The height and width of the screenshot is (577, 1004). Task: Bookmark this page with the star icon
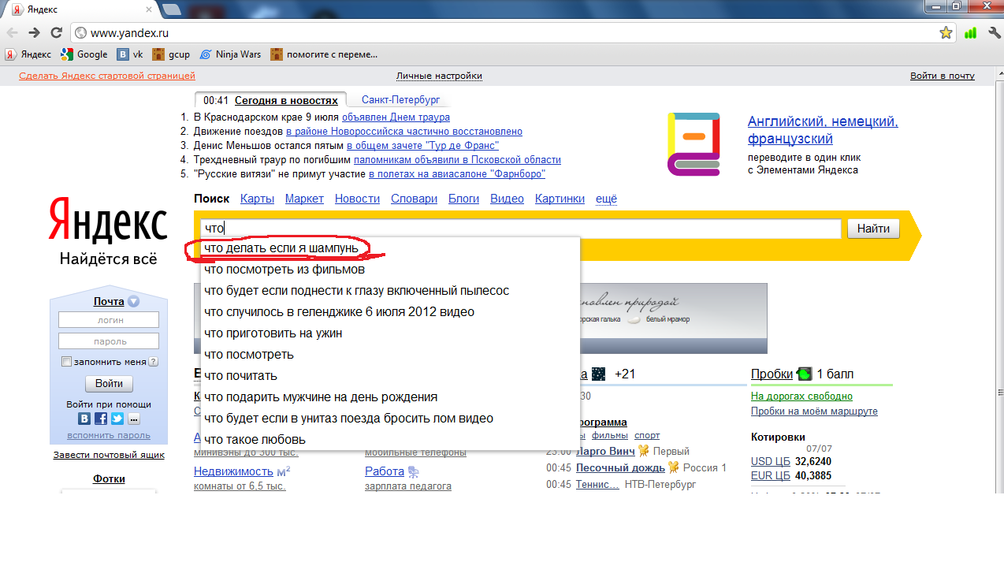click(x=946, y=33)
